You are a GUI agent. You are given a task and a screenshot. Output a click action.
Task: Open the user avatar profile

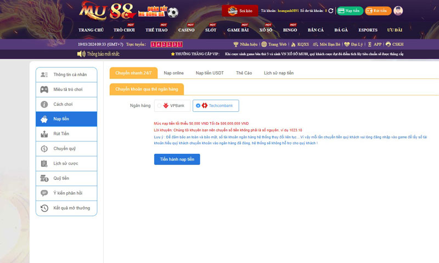(398, 10)
